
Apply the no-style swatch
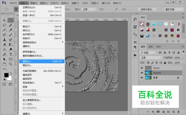pyautogui.click(x=142, y=24)
